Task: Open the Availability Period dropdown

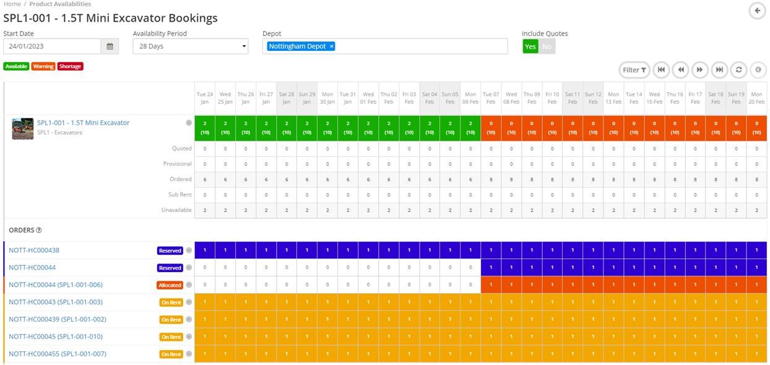Action: pos(191,46)
